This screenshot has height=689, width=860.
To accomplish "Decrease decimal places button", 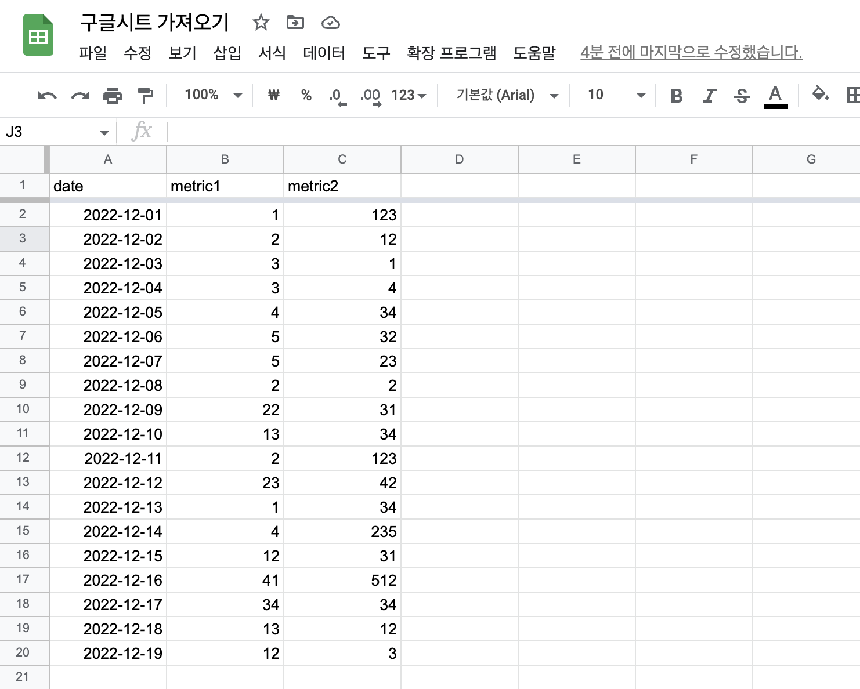I will point(337,96).
